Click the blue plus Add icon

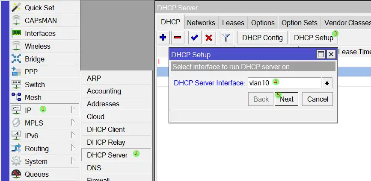(x=163, y=38)
